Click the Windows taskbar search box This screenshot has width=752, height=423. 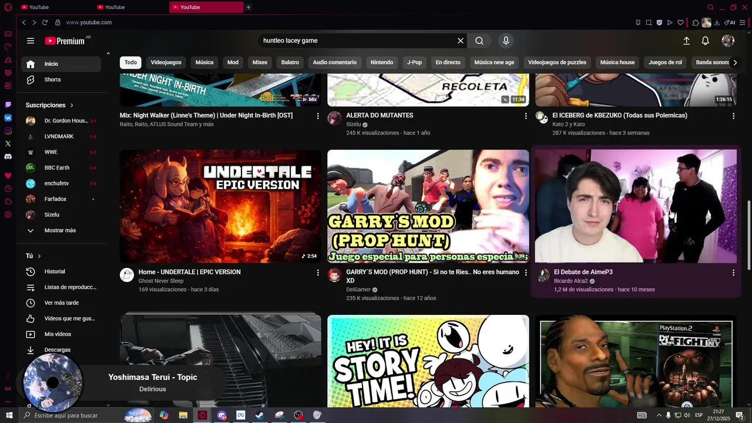(86, 415)
